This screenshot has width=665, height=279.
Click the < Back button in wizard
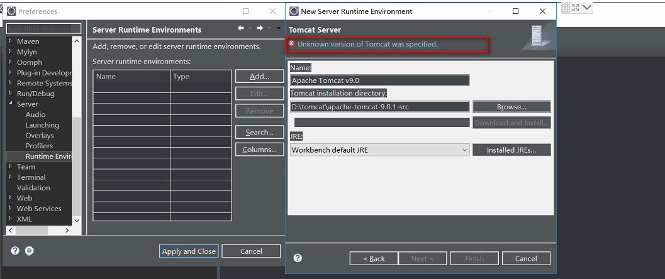click(x=374, y=258)
